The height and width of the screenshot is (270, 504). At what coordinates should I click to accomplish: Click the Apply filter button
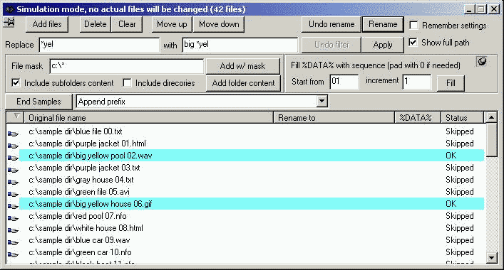point(383,45)
